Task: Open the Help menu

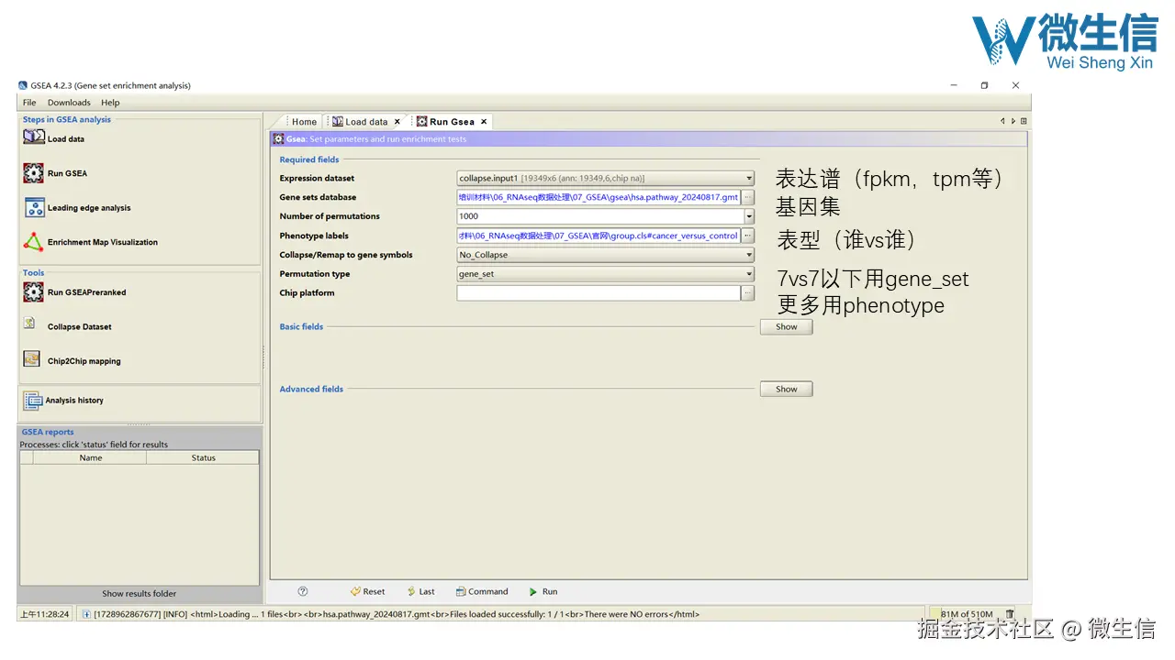Action: pyautogui.click(x=110, y=103)
